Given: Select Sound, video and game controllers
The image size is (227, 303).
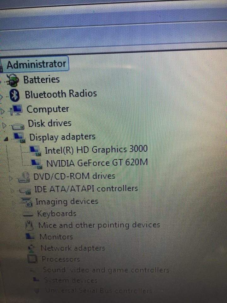Looking at the screenshot, I should pos(106,270).
